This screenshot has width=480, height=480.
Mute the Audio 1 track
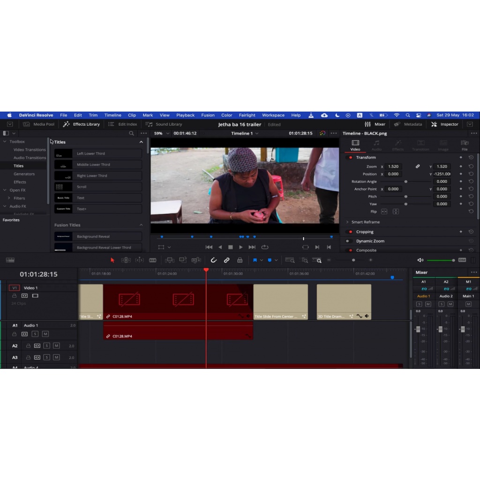pos(45,334)
